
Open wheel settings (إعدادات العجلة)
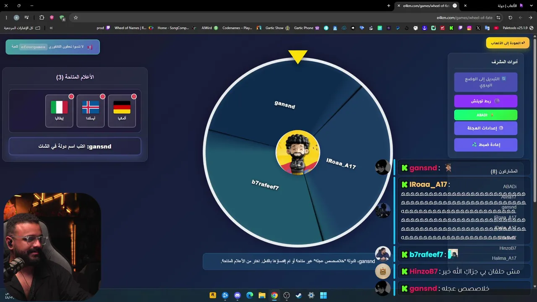pos(485,128)
